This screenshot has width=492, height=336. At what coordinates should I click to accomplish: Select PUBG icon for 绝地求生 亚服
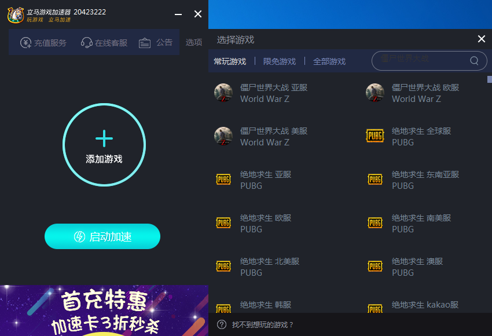pos(223,180)
